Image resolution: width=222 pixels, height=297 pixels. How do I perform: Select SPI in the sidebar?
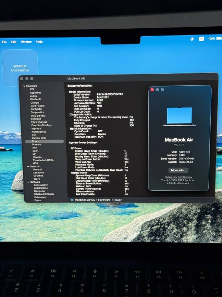(x=34, y=154)
